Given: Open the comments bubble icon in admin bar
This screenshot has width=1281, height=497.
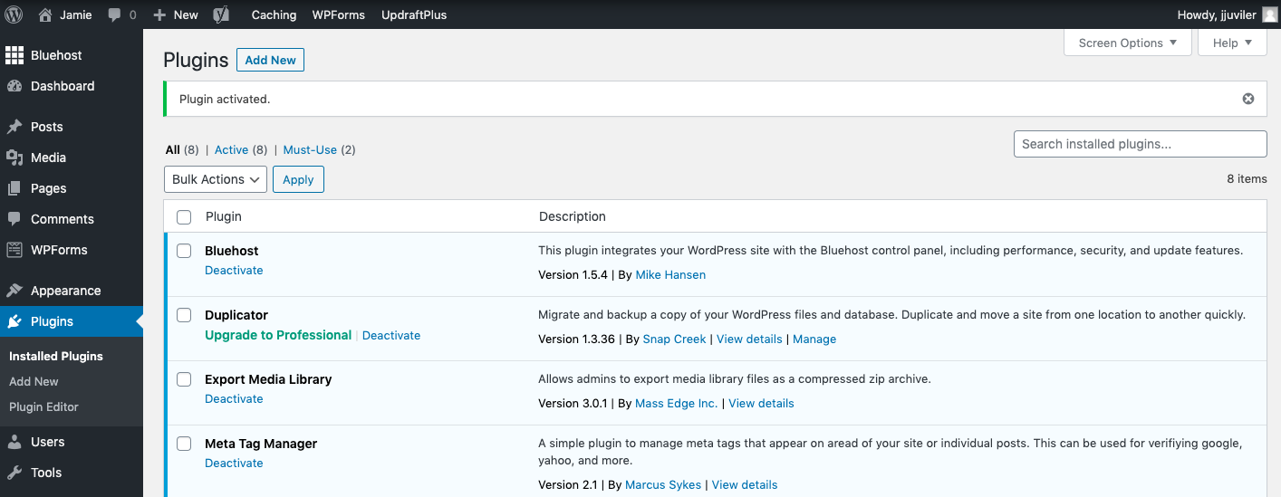Looking at the screenshot, I should (115, 14).
